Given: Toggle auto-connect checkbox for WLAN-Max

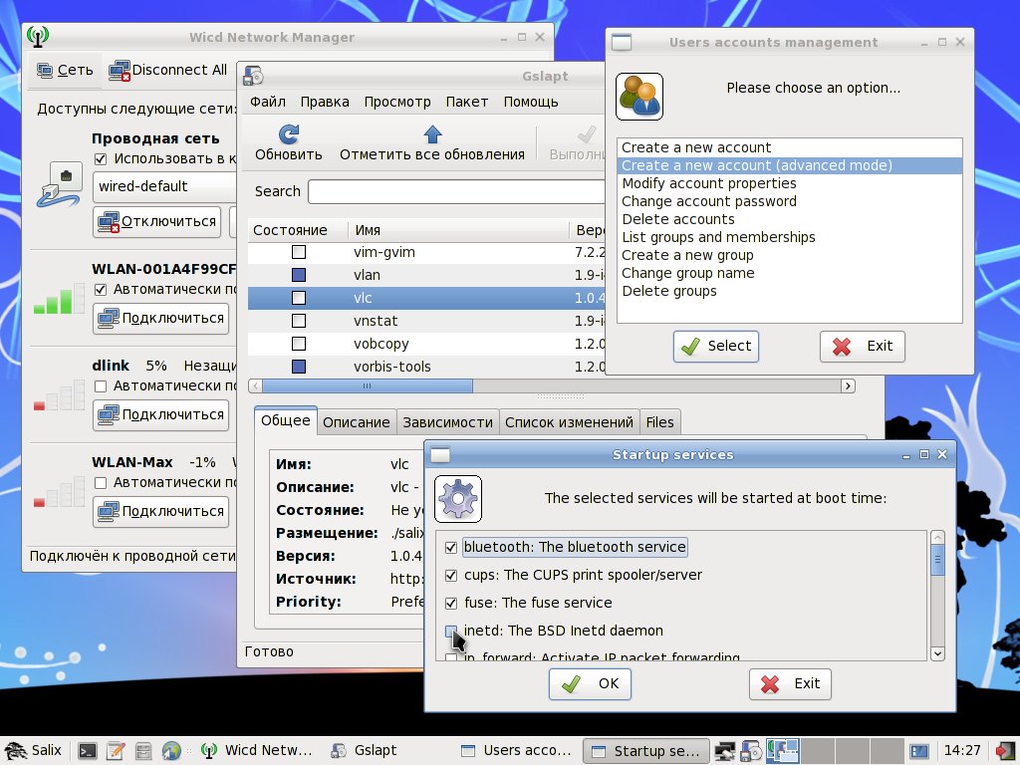Looking at the screenshot, I should (101, 483).
